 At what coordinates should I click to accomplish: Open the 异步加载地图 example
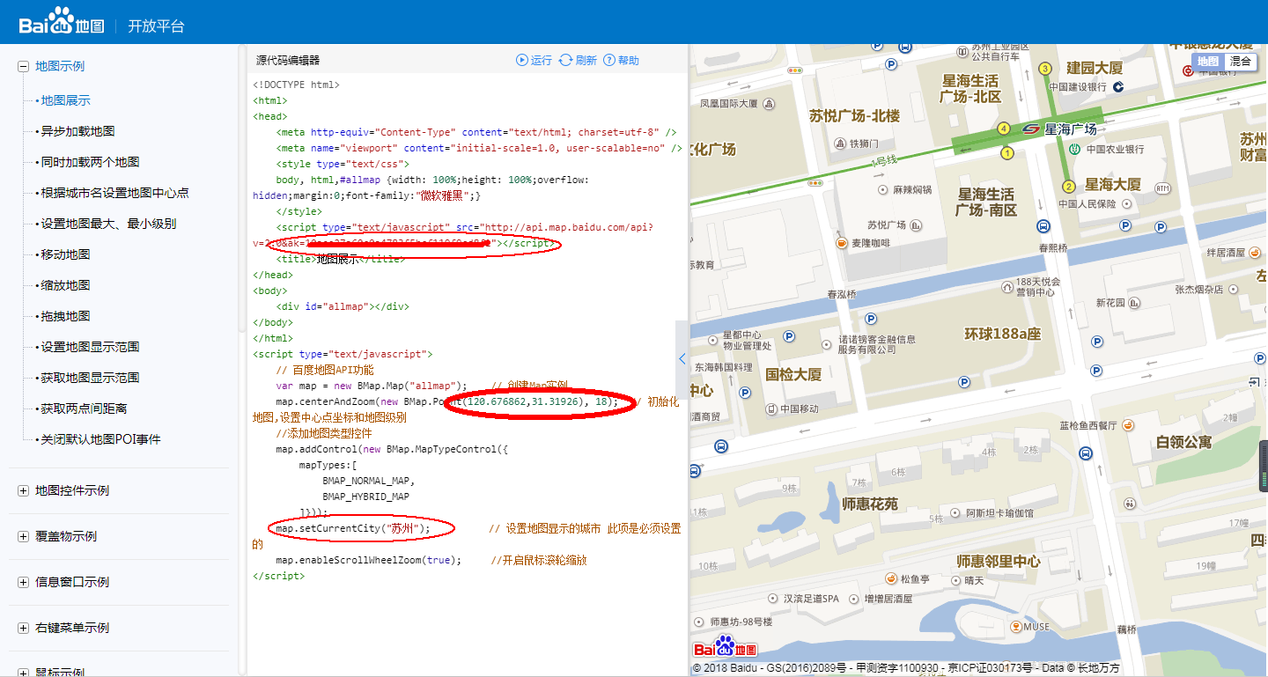click(77, 131)
